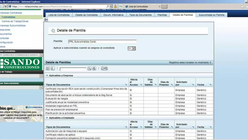Image resolution: width=248 pixels, height=140 pixels.
Task: Click the panel toggle icon below tabs
Action: [46, 20]
